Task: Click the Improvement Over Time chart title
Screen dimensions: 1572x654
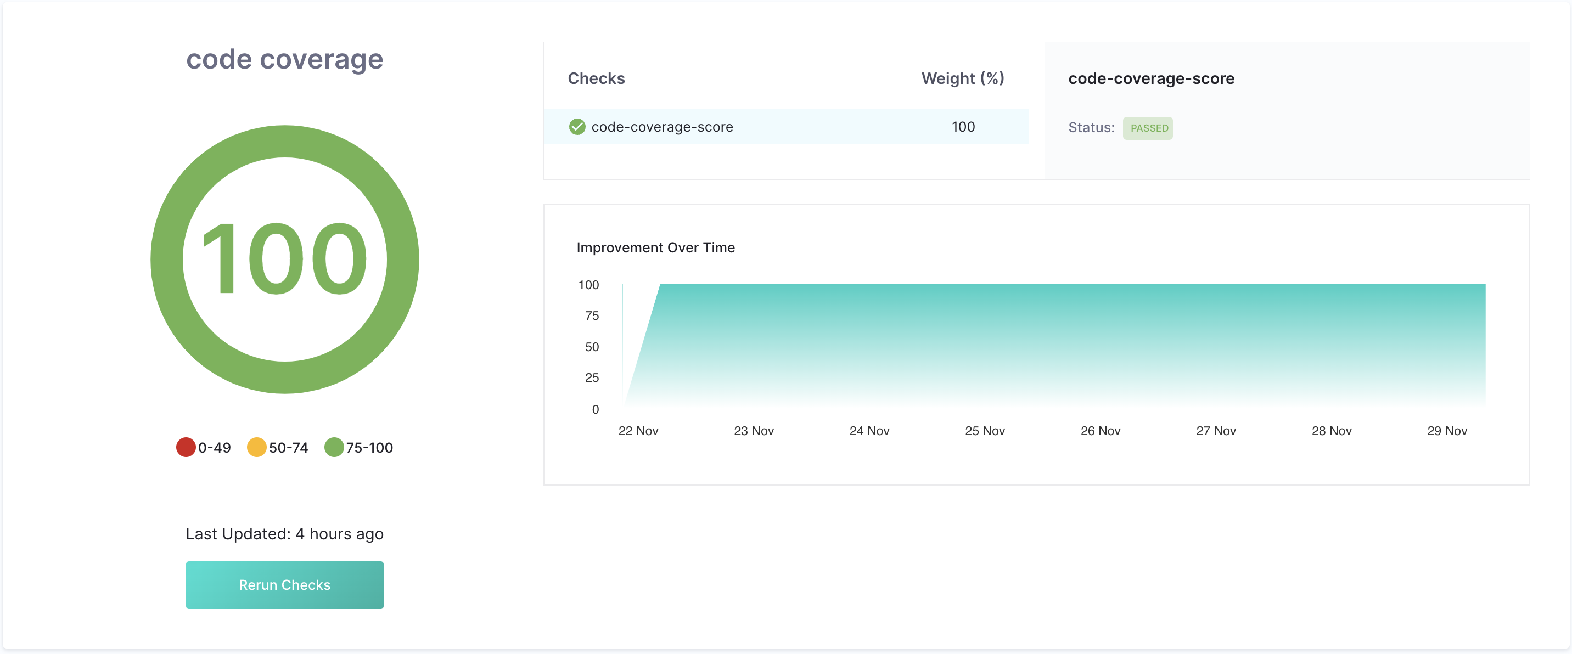Action: [x=655, y=247]
